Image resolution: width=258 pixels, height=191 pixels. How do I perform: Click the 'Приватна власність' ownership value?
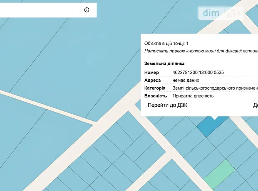193,96
